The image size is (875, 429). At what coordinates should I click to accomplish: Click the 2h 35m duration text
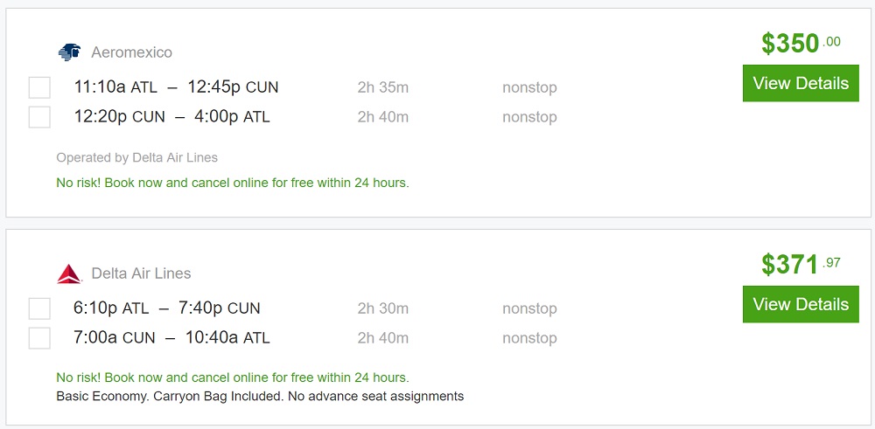click(x=382, y=87)
